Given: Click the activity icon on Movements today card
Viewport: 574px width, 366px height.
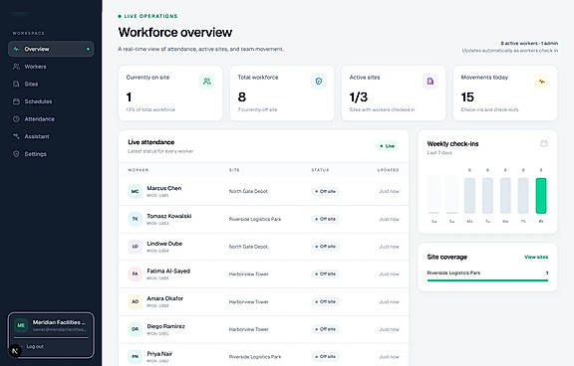Looking at the screenshot, I should tap(542, 82).
